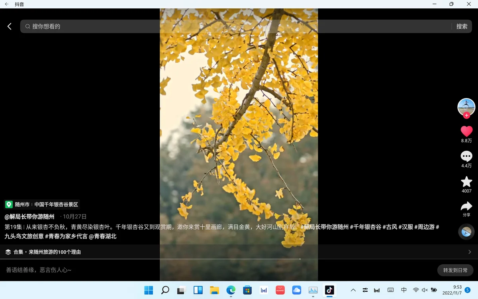The height and width of the screenshot is (299, 478).
Task: Show hidden system tray icons
Action: (x=353, y=290)
